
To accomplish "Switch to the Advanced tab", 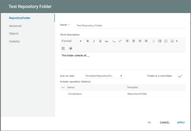I will 15,26.
